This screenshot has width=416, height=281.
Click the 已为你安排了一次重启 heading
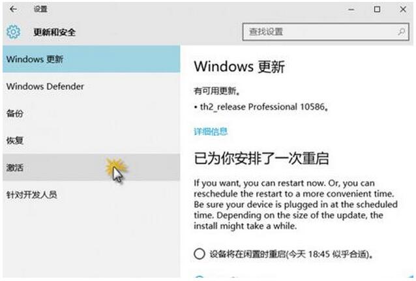[261, 158]
